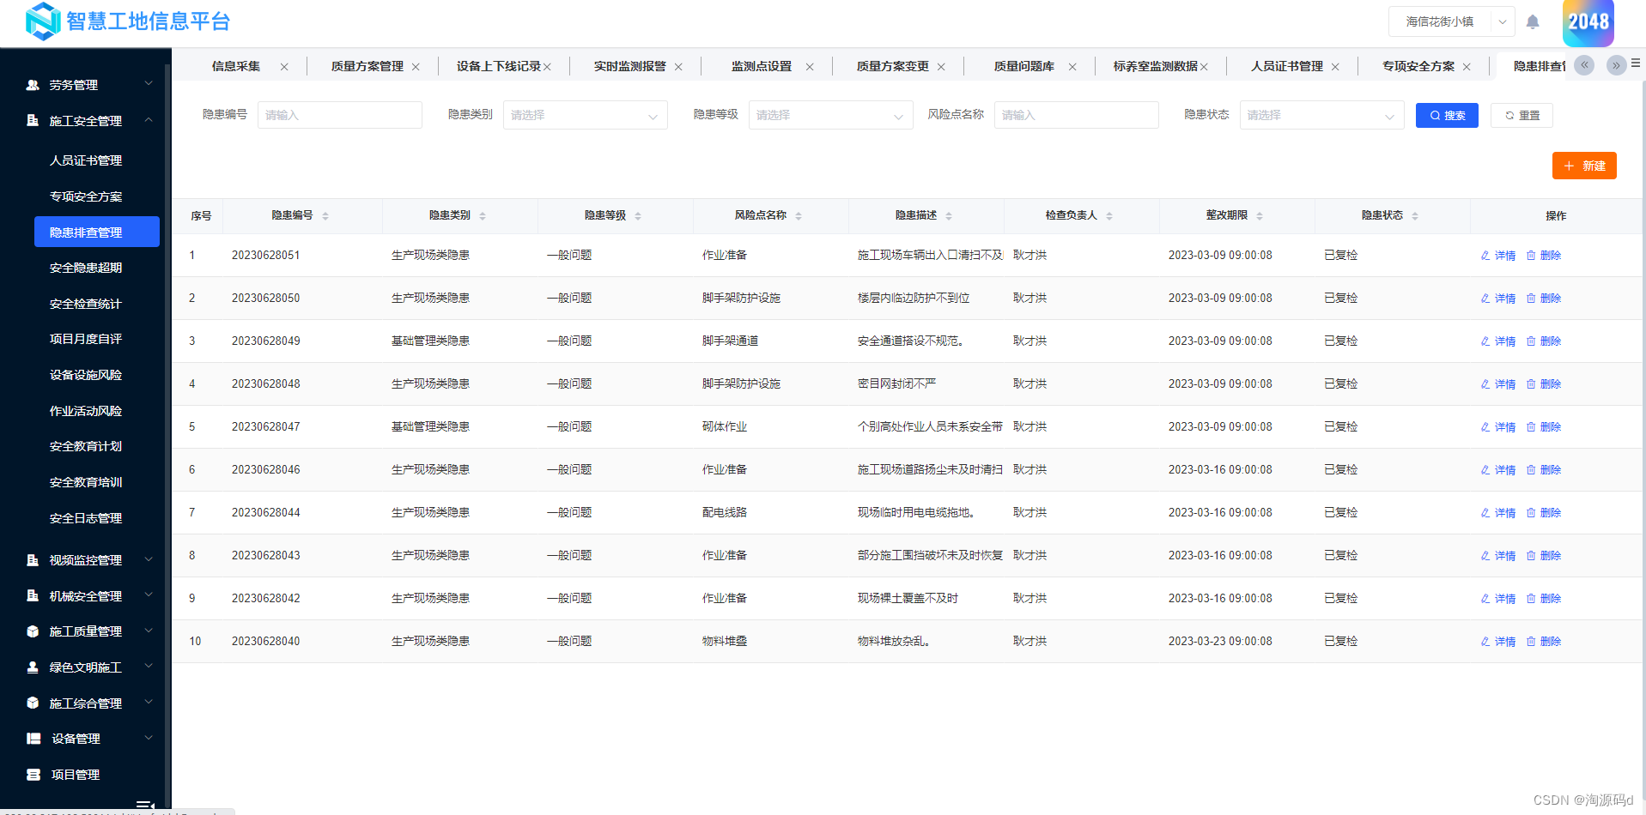Select 人员证书管理 in the sidebar
This screenshot has height=815, width=1646.
(x=86, y=160)
